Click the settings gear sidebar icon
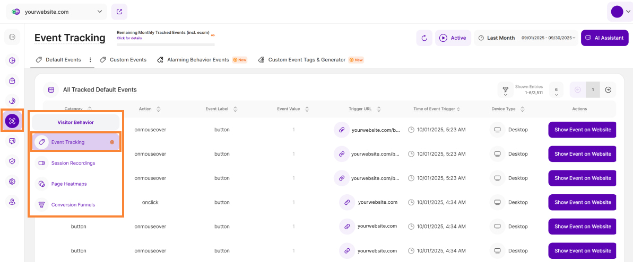The width and height of the screenshot is (633, 262). tap(12, 182)
